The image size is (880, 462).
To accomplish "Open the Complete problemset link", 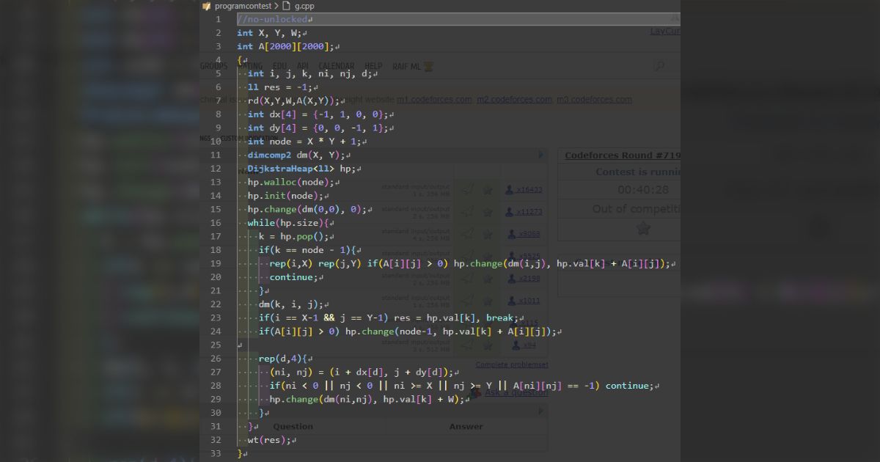I will click(x=511, y=364).
